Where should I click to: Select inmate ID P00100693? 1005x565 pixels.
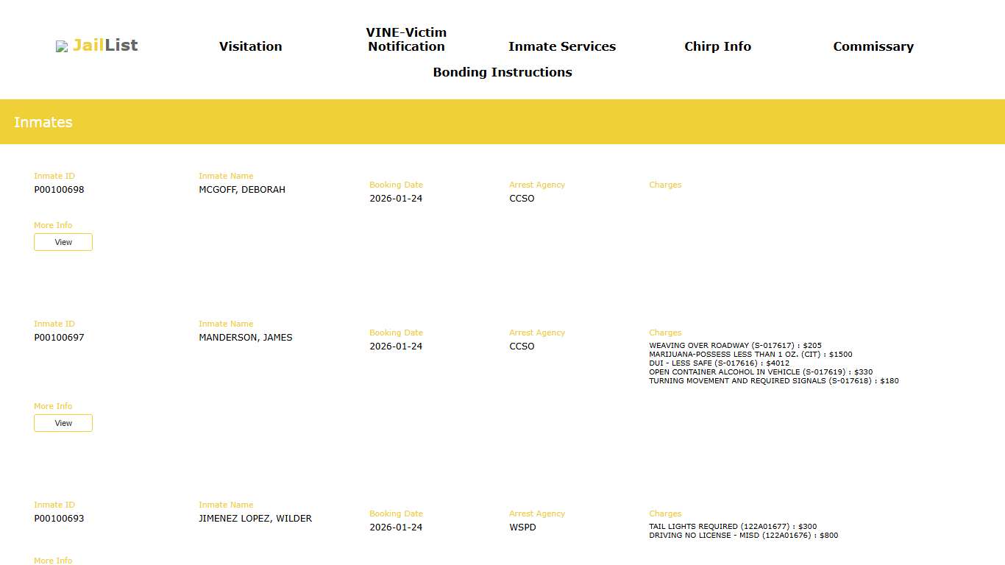click(x=59, y=519)
